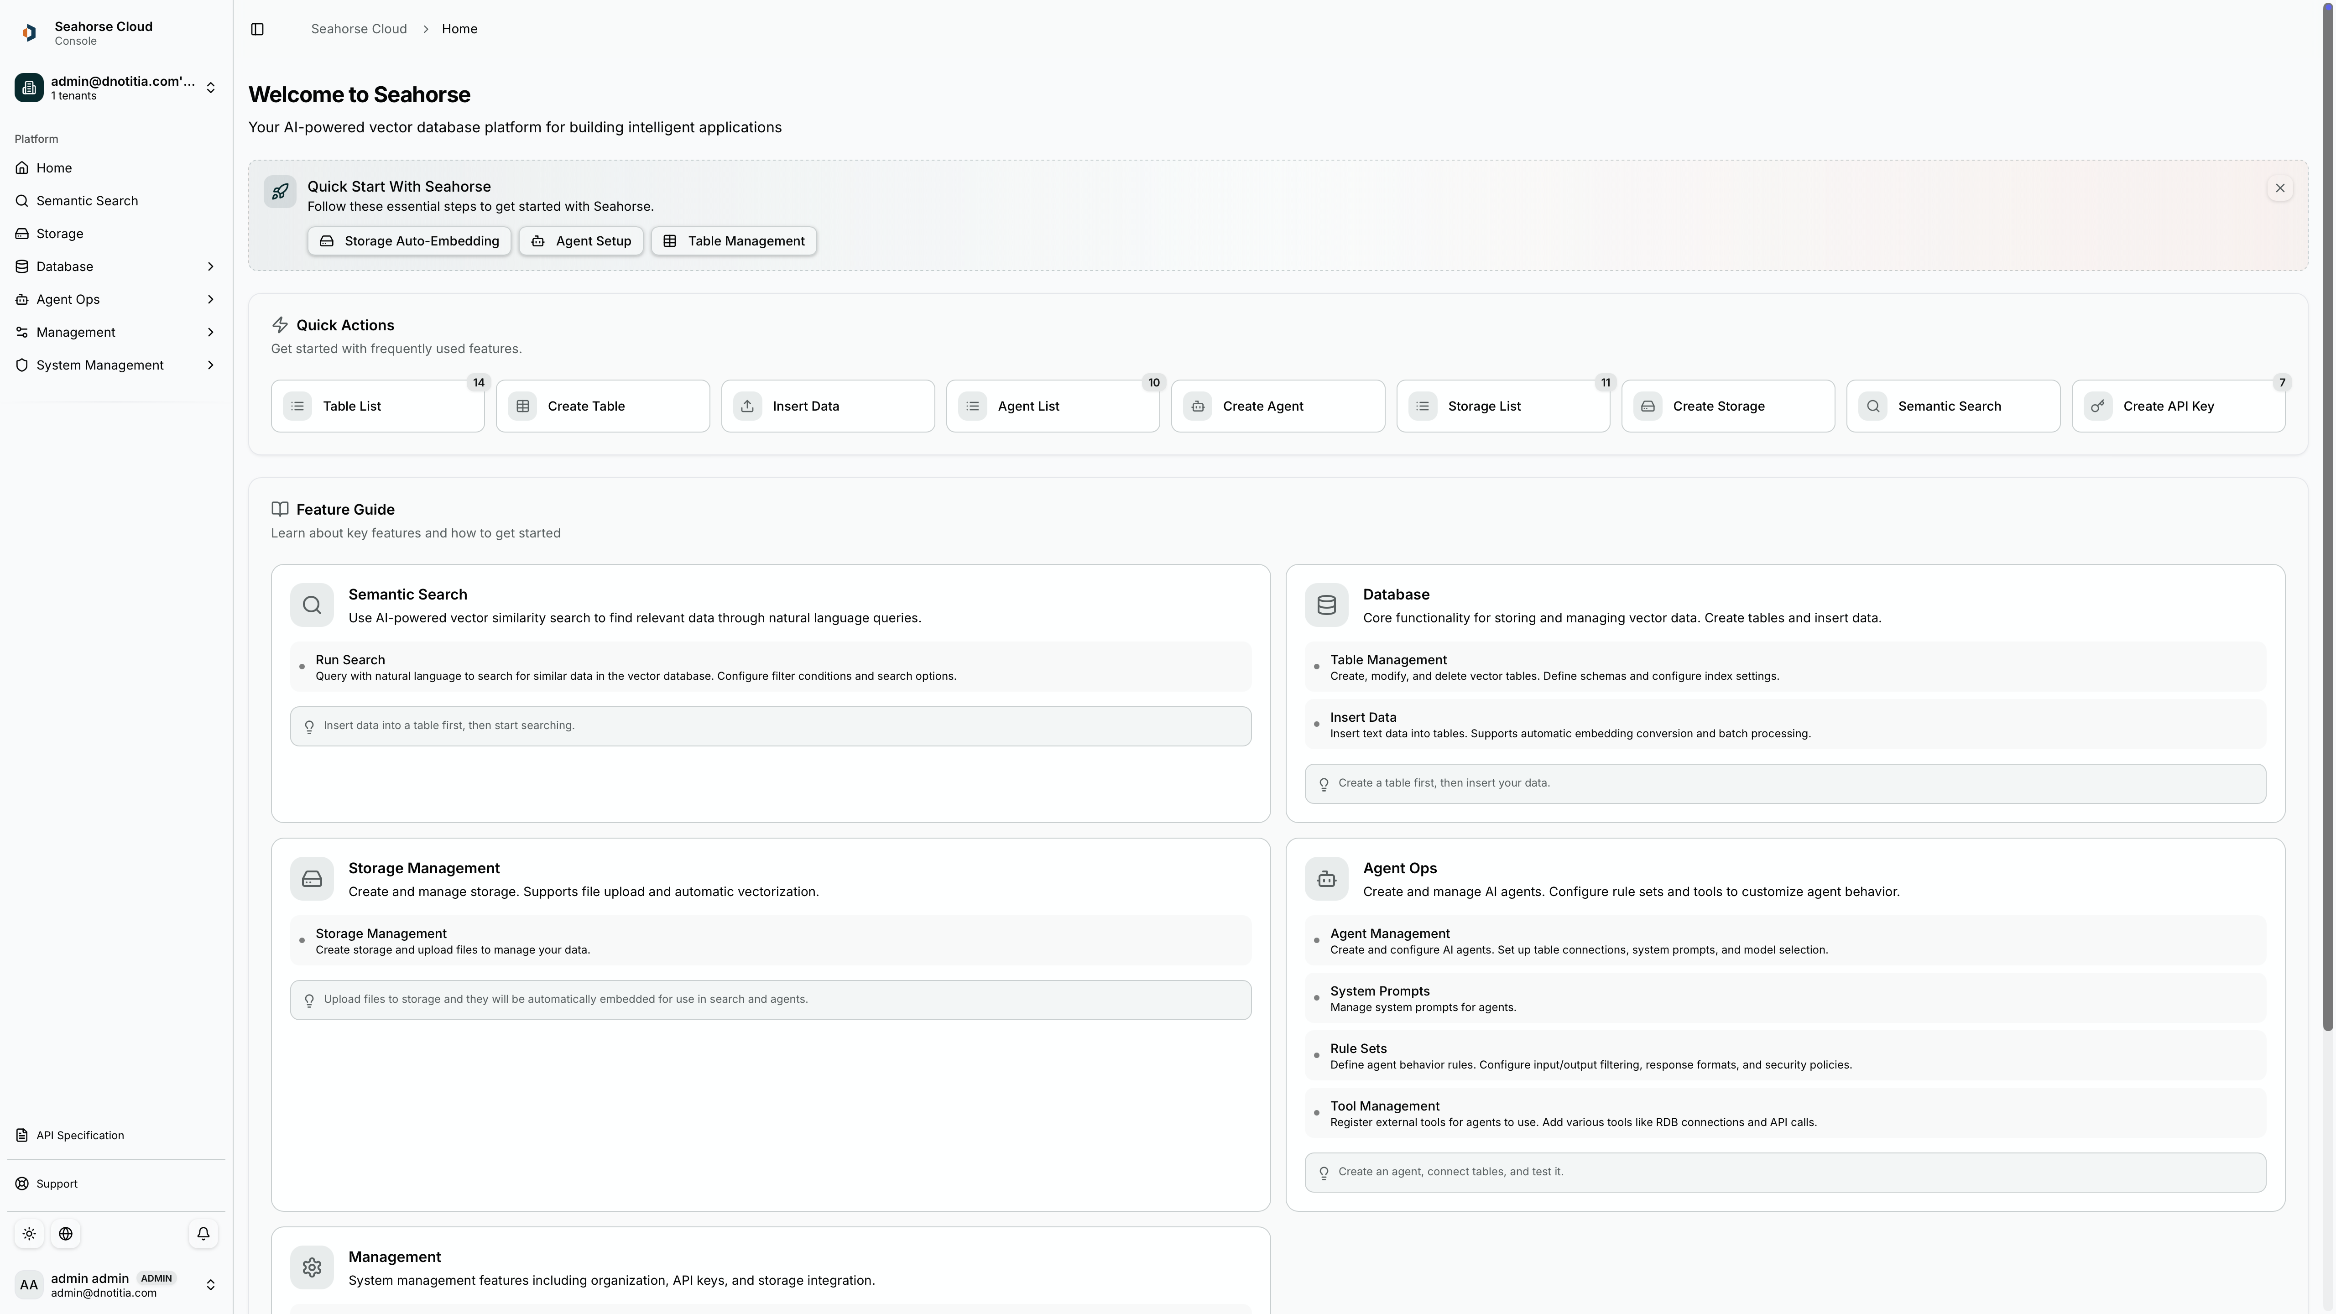Go to Storage in sidebar
The width and height of the screenshot is (2336, 1314).
[x=60, y=233]
